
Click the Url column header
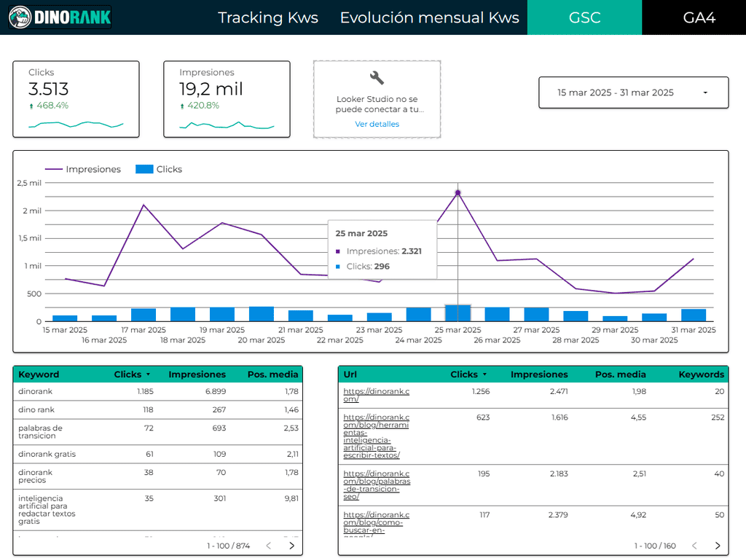click(x=350, y=374)
